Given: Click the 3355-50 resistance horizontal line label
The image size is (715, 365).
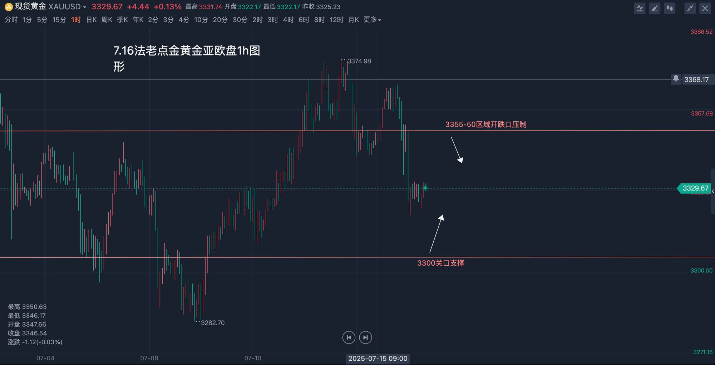Looking at the screenshot, I should [485, 124].
